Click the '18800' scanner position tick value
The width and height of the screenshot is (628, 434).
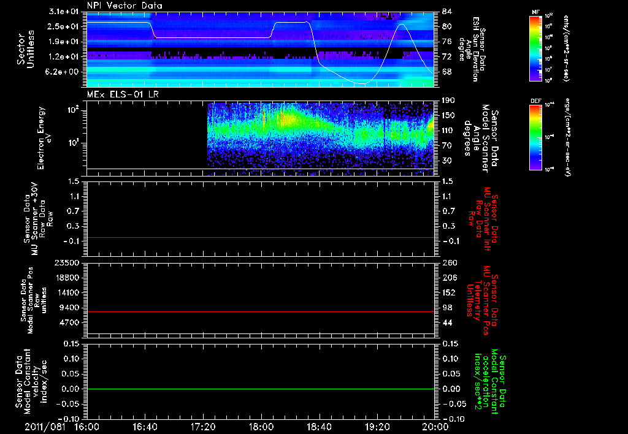[x=66, y=278]
